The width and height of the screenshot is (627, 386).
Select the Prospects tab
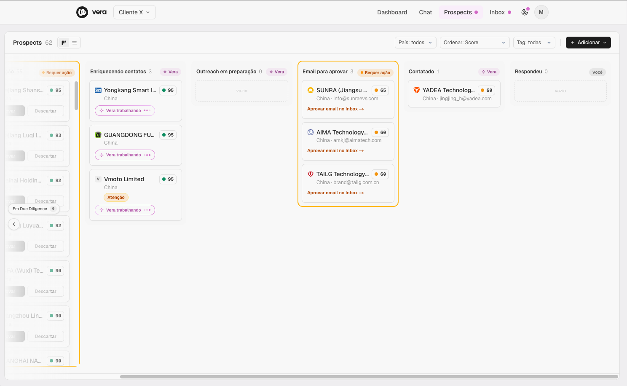[x=461, y=12]
